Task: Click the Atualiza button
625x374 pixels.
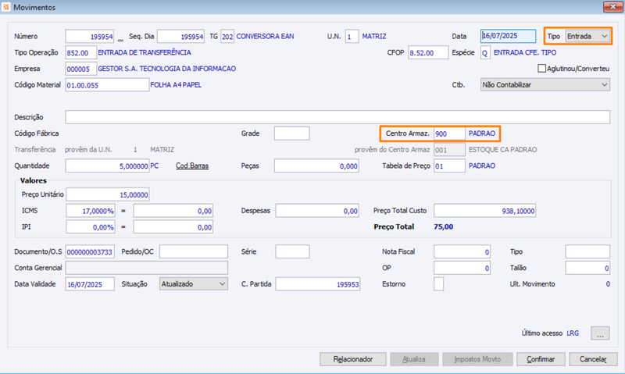Action: (414, 359)
